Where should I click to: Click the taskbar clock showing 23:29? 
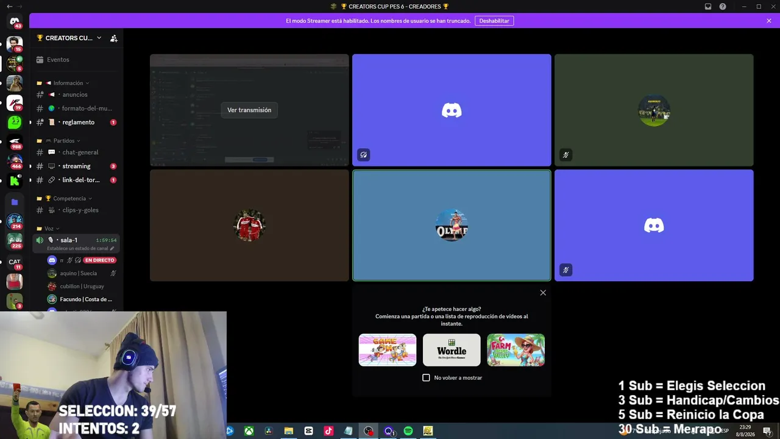pos(745,431)
